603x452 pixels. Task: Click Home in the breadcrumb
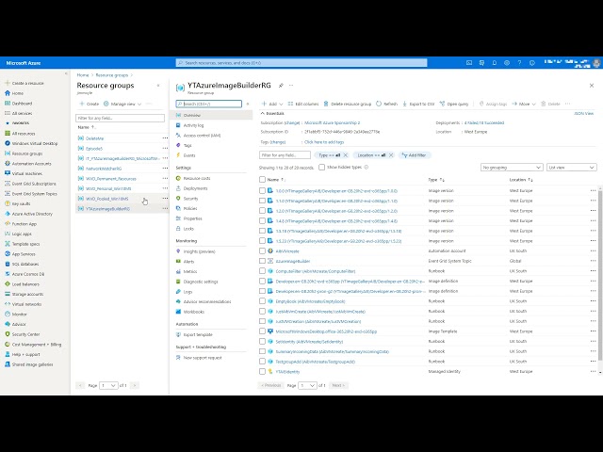point(83,75)
